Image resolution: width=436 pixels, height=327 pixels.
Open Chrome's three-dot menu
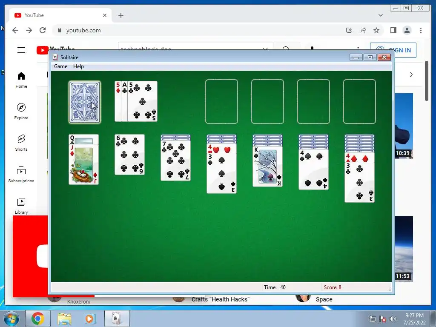coord(421,30)
